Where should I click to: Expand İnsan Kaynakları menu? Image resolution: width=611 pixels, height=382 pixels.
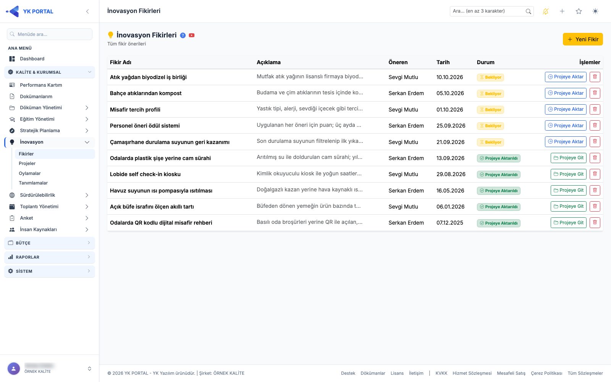[x=50, y=230]
